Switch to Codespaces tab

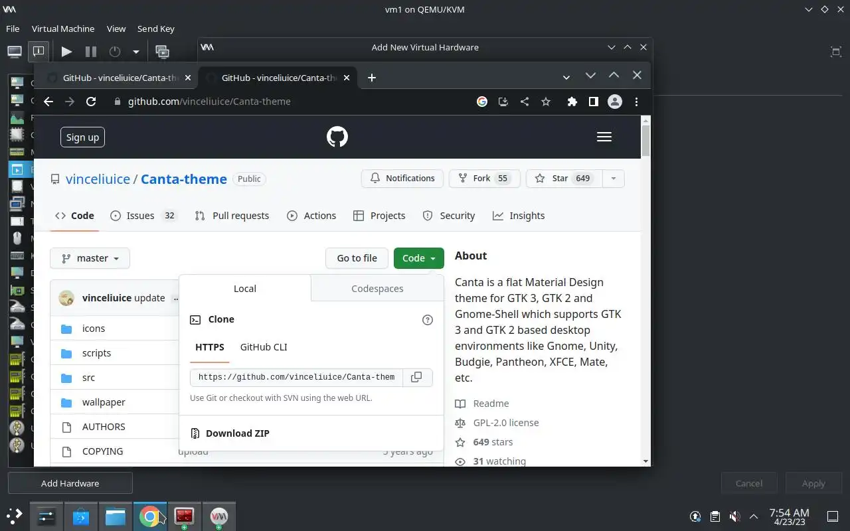pos(377,289)
